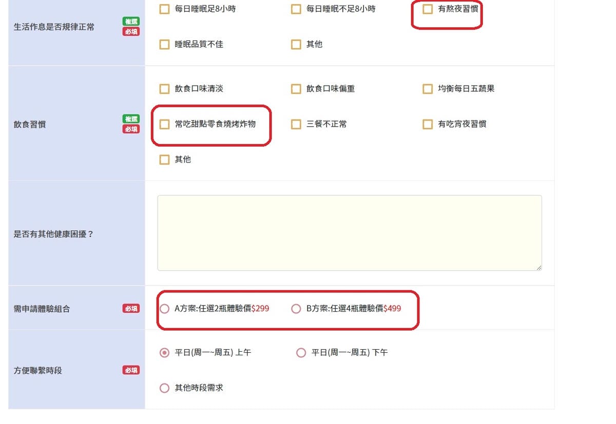Image resolution: width=616 pixels, height=424 pixels.
Task: Choose 平日(周一~周五) 下午 option
Action: click(301, 352)
